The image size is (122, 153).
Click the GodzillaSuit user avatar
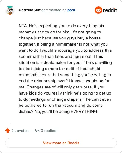pos(10,10)
